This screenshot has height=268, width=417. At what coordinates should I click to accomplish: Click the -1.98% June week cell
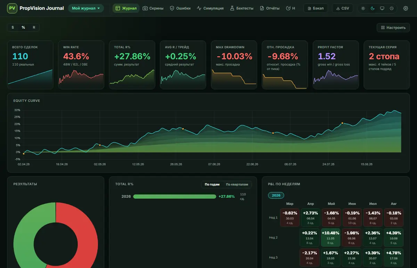(x=352, y=237)
